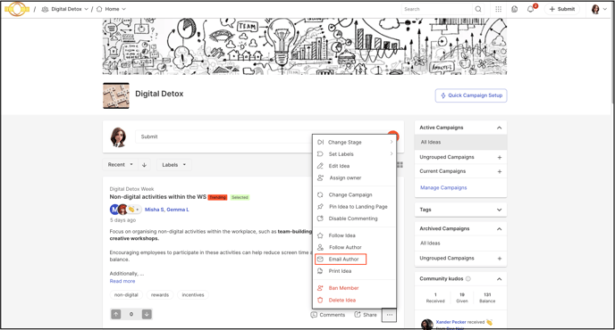Click the upvote arrow on the idea
The height and width of the screenshot is (330, 615).
coord(115,314)
